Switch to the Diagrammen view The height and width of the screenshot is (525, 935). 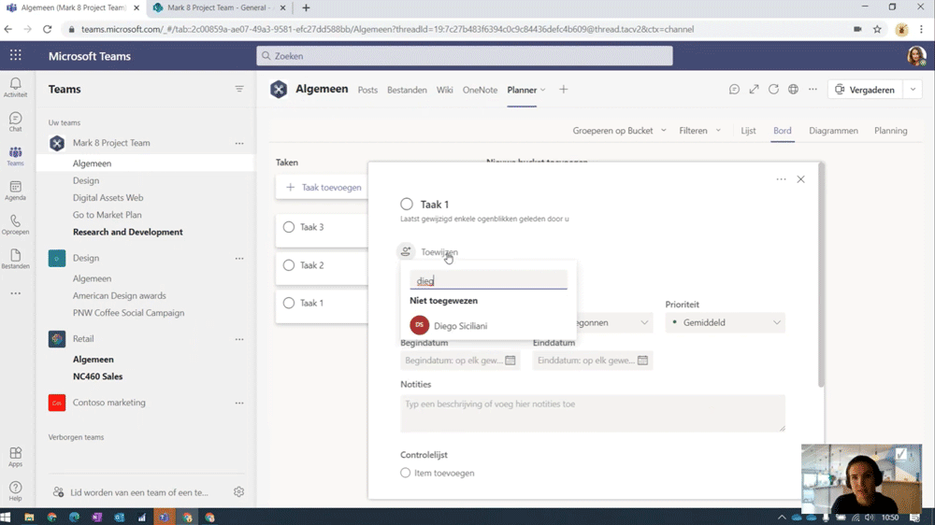(833, 131)
